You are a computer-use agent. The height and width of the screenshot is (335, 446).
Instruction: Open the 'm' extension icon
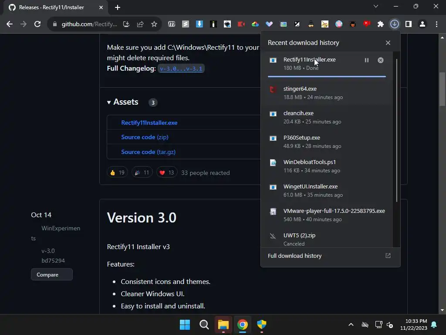[172, 24]
